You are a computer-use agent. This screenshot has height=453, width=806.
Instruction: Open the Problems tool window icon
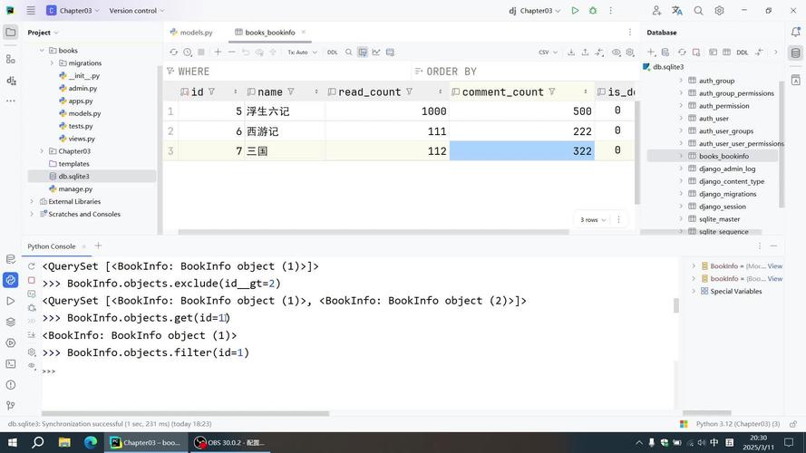[x=10, y=385]
